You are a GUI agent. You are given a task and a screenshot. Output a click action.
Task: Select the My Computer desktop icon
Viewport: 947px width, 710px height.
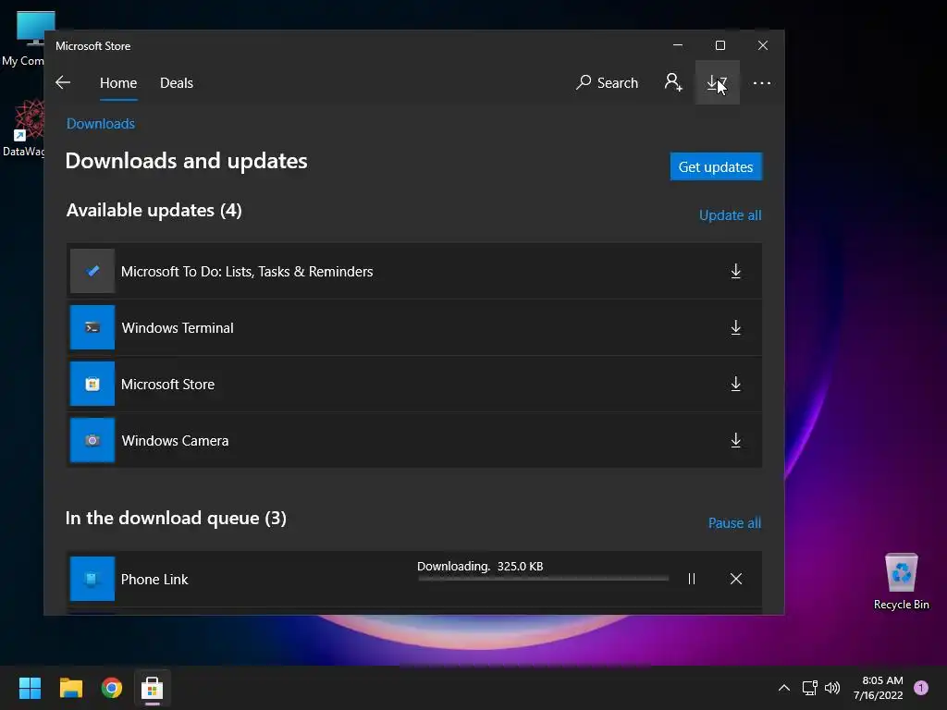23,39
